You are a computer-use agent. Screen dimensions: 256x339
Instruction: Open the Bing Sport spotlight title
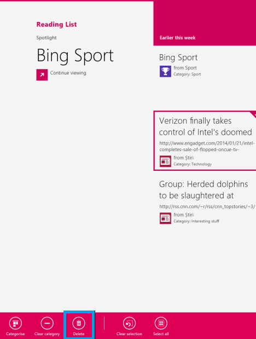click(x=75, y=55)
